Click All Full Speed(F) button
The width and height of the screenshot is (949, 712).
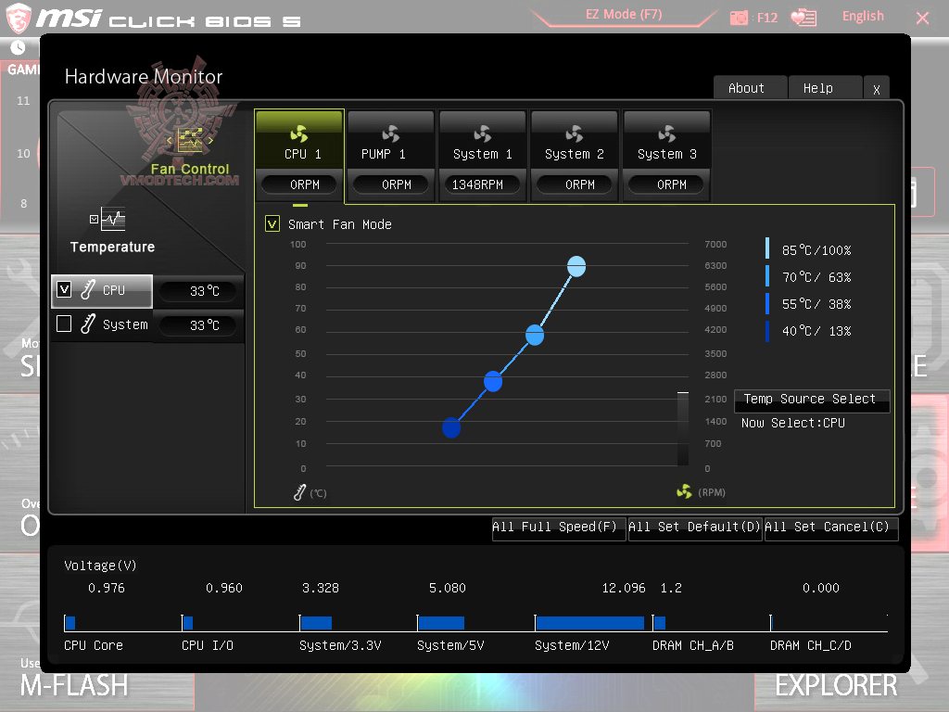559,528
